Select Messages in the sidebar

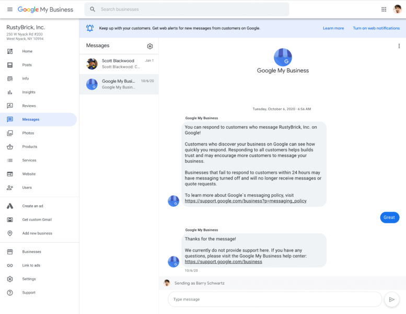click(38, 119)
